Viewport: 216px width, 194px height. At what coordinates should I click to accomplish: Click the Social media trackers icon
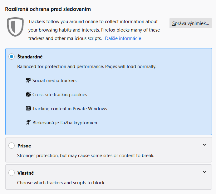pyautogui.click(x=28, y=81)
